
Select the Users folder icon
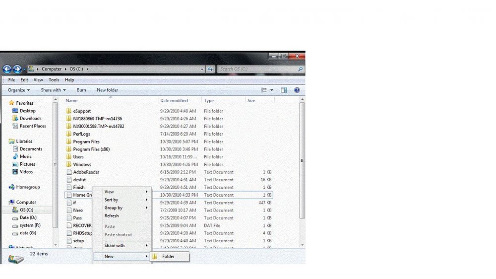coord(69,157)
